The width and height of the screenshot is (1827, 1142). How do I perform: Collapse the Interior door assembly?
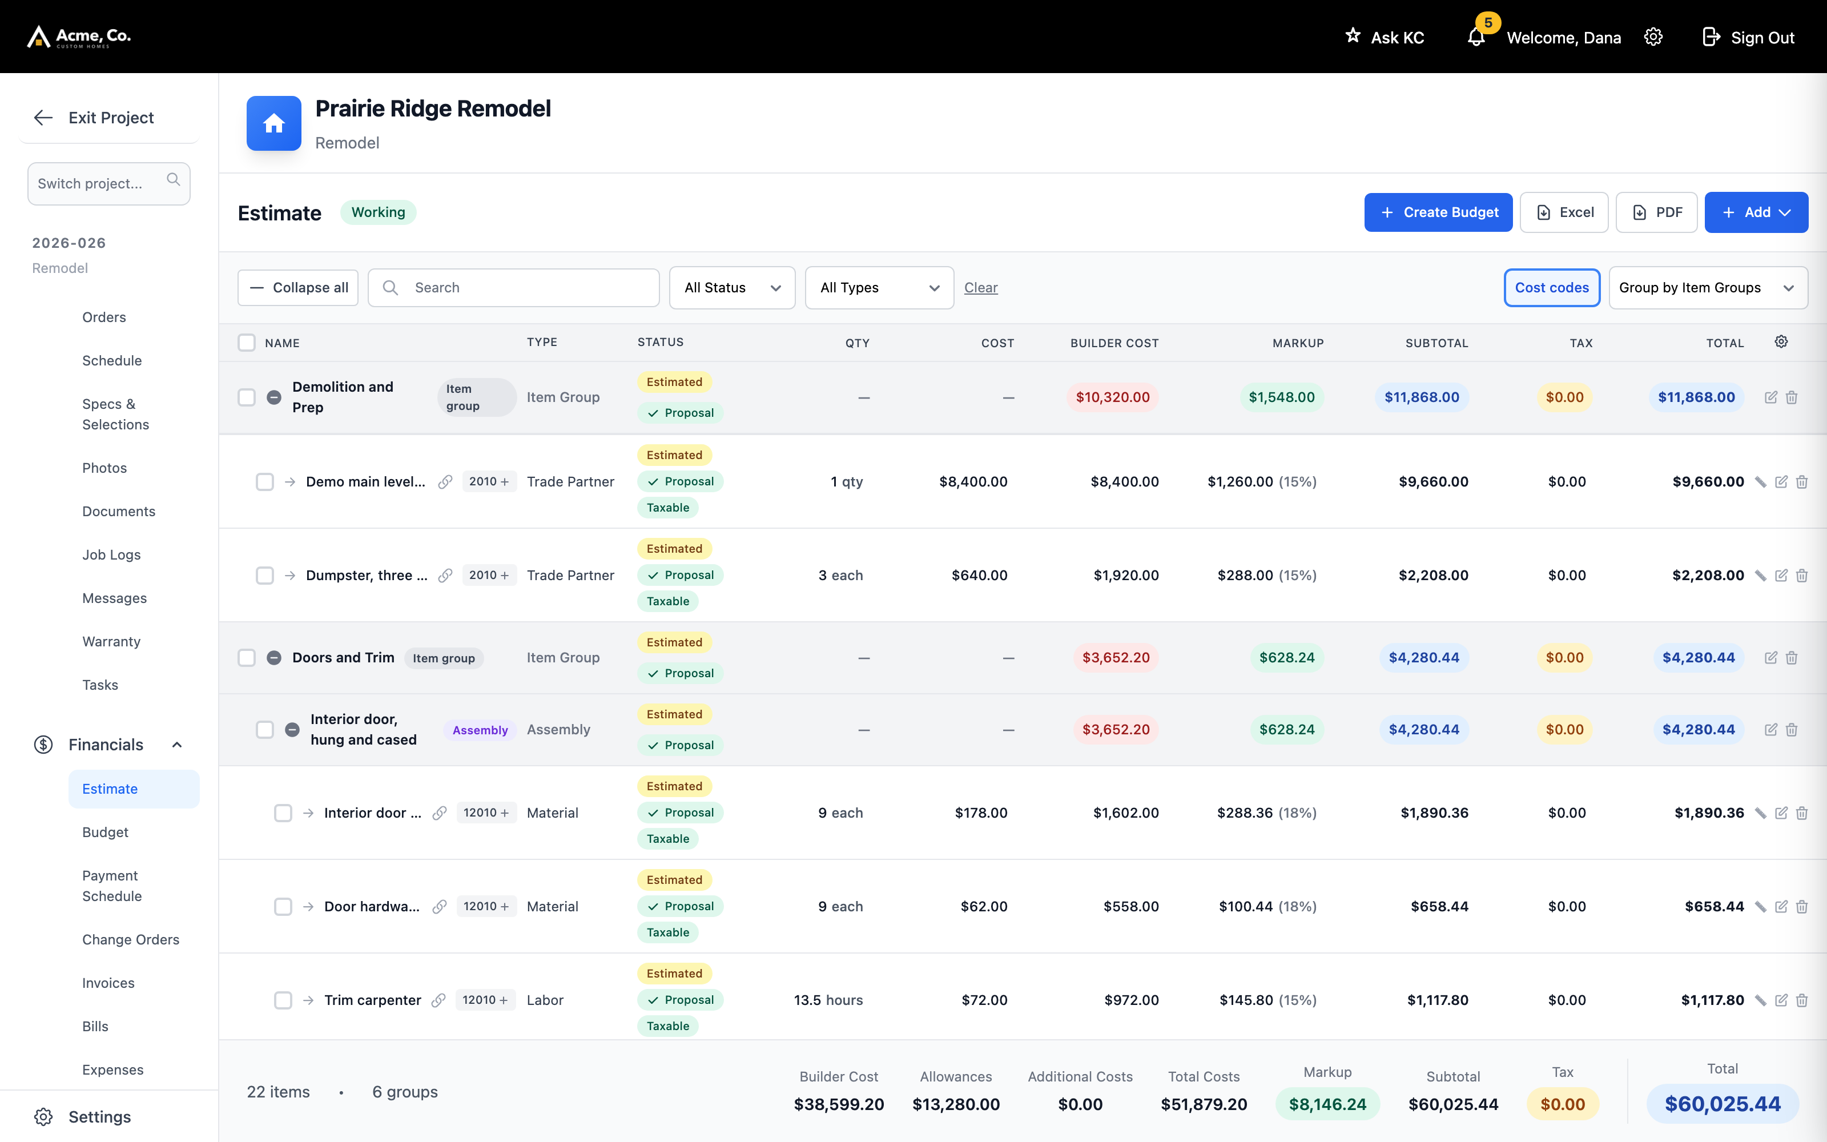click(x=292, y=730)
